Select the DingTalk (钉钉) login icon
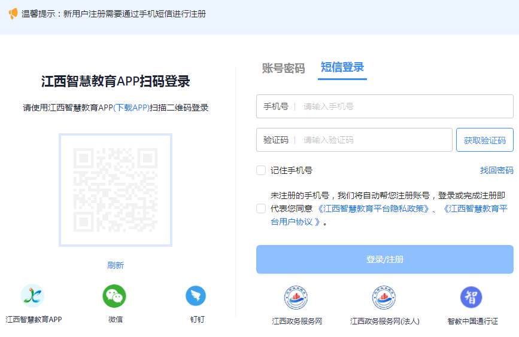The height and width of the screenshot is (337, 519). coord(196,296)
